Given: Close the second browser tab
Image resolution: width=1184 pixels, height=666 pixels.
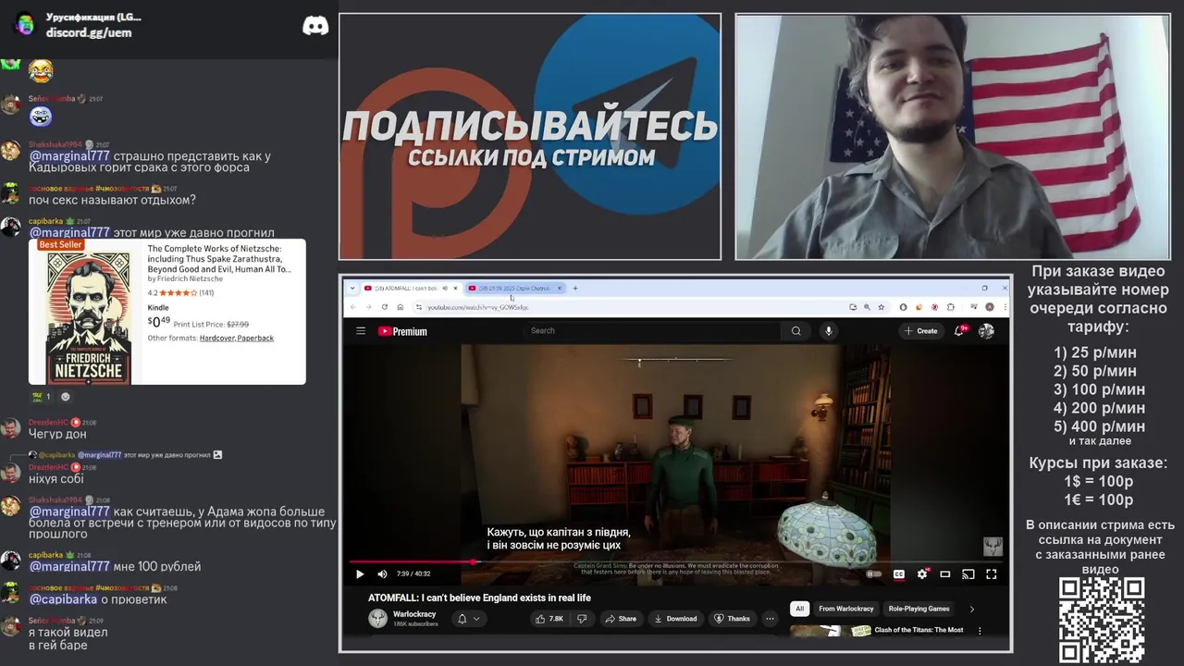Looking at the screenshot, I should (x=559, y=288).
